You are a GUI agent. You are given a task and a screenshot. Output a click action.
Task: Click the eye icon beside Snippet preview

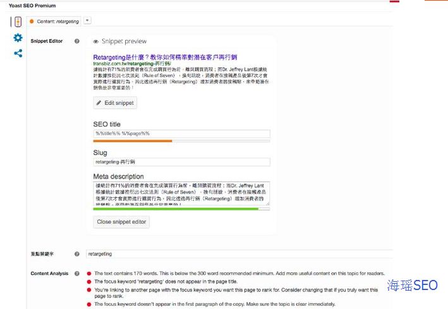[96, 41]
